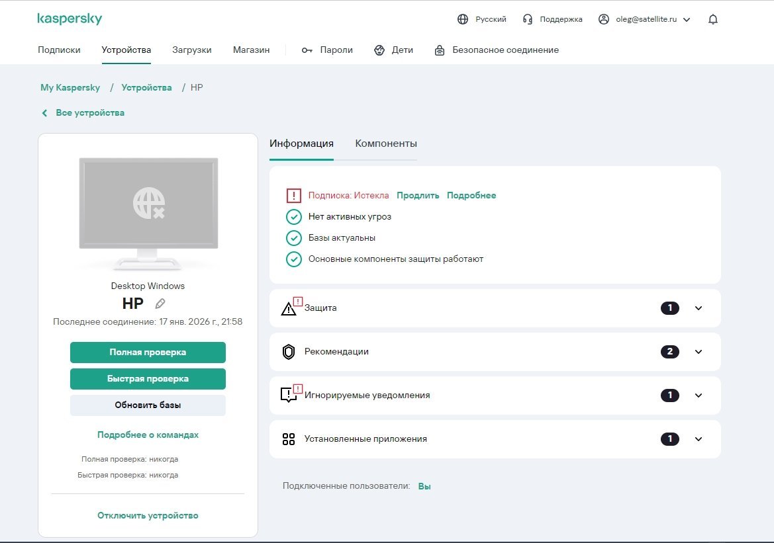This screenshot has width=774, height=543.
Task: Click the monitor device thumbnail image
Action: tap(148, 213)
